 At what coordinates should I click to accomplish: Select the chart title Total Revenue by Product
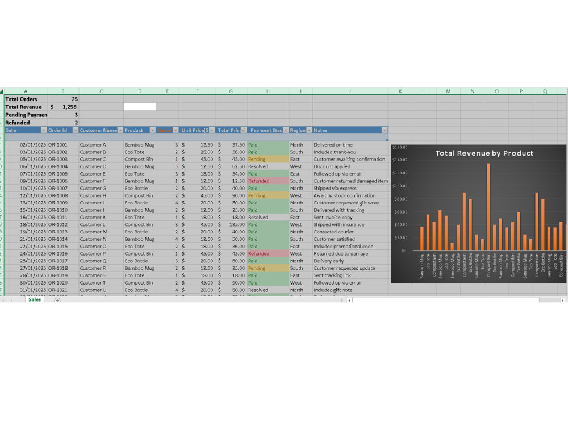tap(484, 153)
